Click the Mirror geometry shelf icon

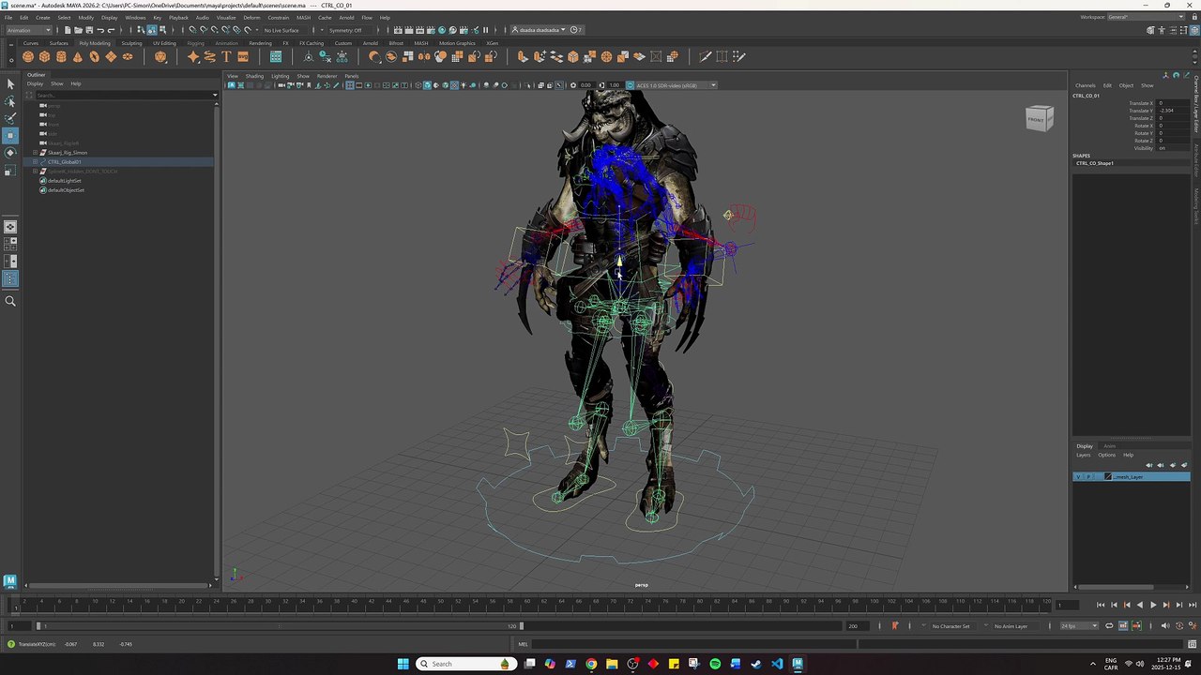424,56
